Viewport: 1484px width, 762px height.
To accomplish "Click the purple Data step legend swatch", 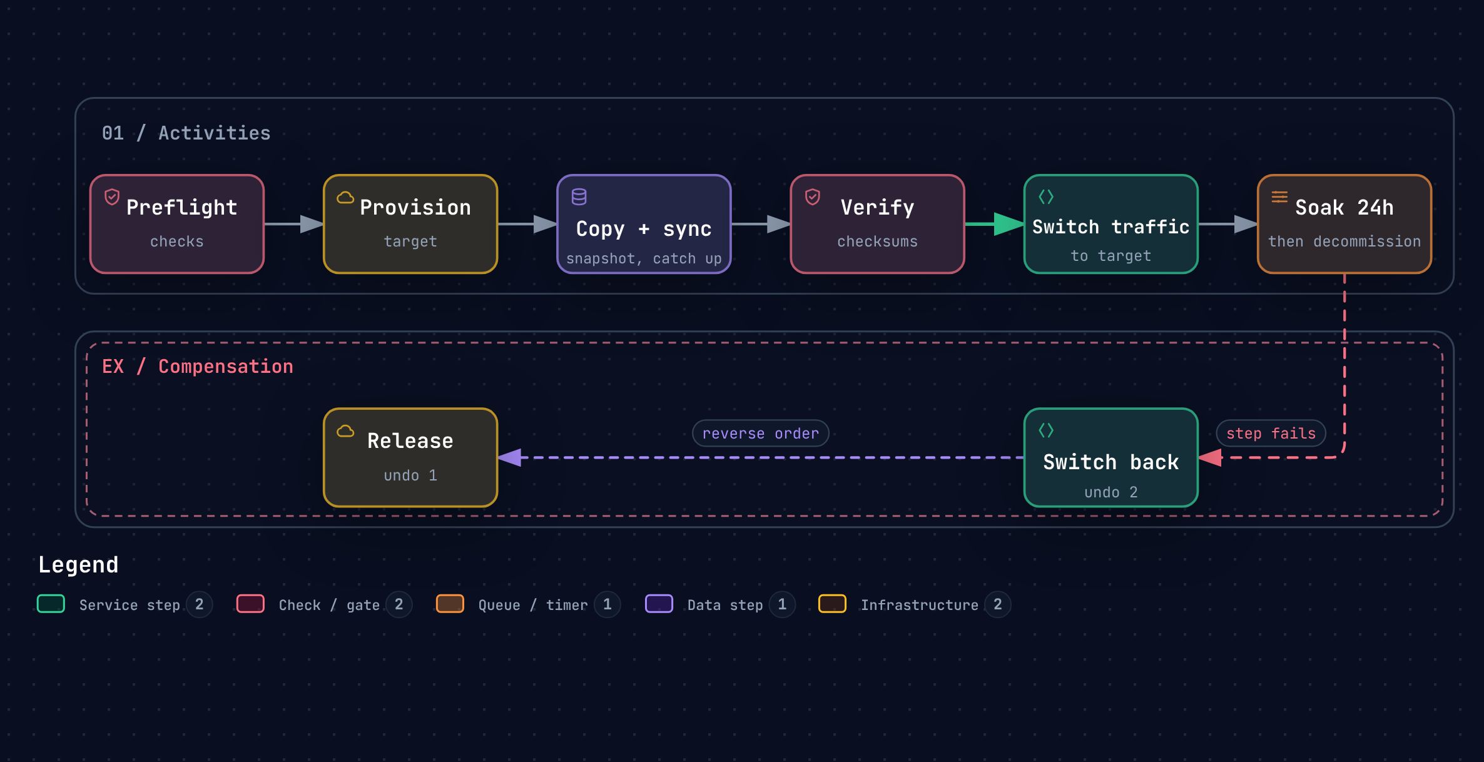I will point(659,604).
